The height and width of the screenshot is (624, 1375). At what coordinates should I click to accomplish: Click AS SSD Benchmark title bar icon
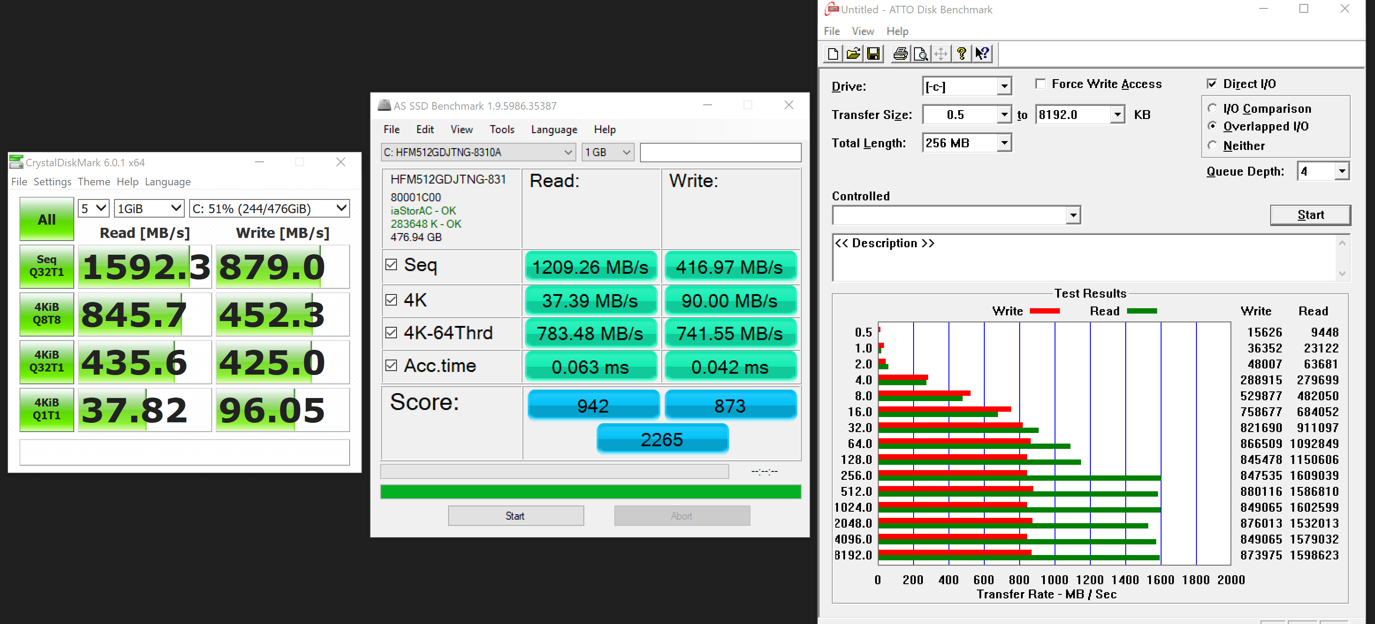pos(384,105)
